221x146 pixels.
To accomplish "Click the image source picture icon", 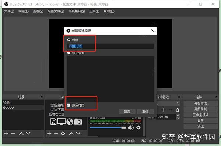I will coord(53,122).
